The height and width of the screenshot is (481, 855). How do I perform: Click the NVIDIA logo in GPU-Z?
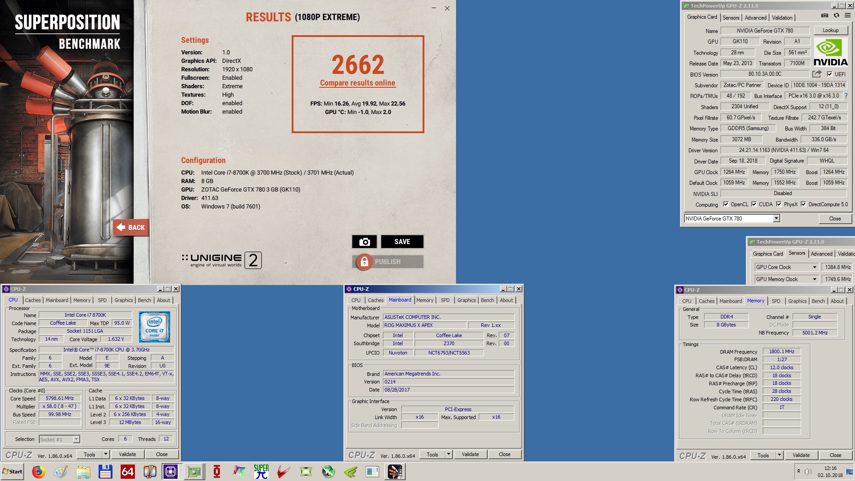(x=831, y=52)
